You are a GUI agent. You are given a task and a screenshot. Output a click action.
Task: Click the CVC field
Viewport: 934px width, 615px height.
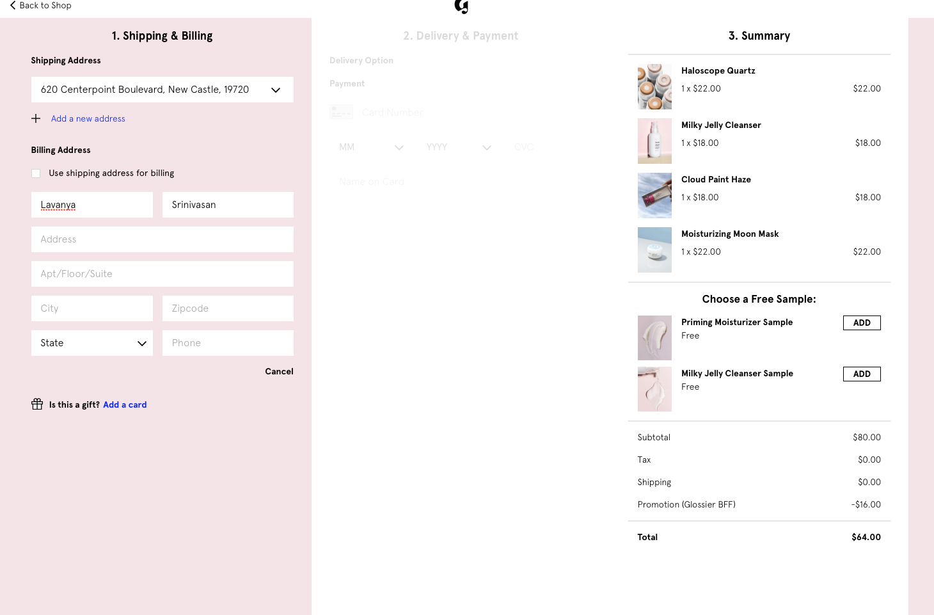click(x=548, y=147)
